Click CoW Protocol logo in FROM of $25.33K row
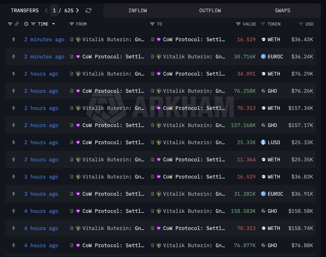The width and height of the screenshot is (326, 257). [x=78, y=142]
